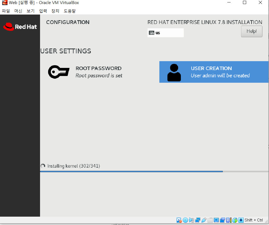Click the 'Root password is set' text
Screen dimensions: 269x225
click(99, 75)
